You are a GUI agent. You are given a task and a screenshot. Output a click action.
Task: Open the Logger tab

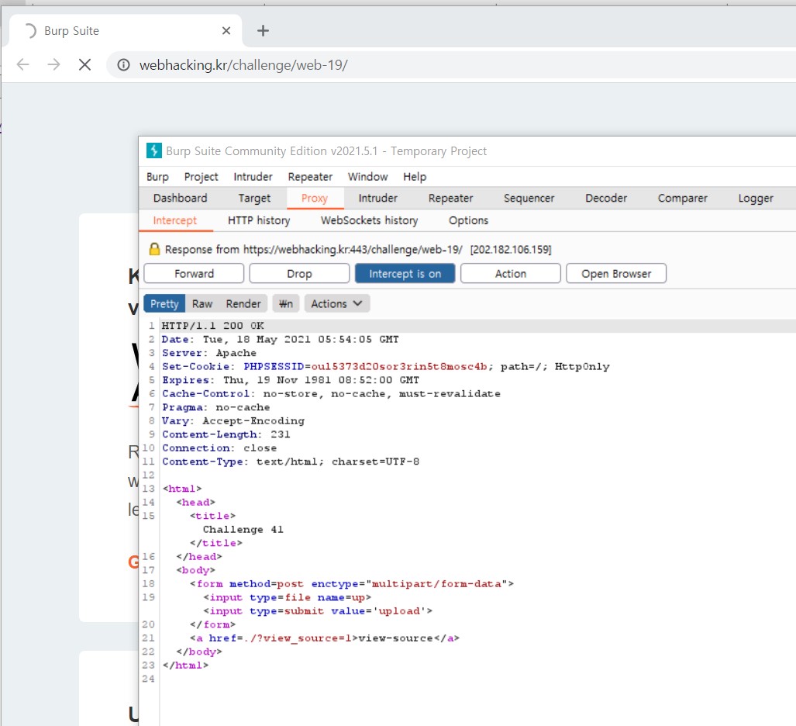pos(756,198)
